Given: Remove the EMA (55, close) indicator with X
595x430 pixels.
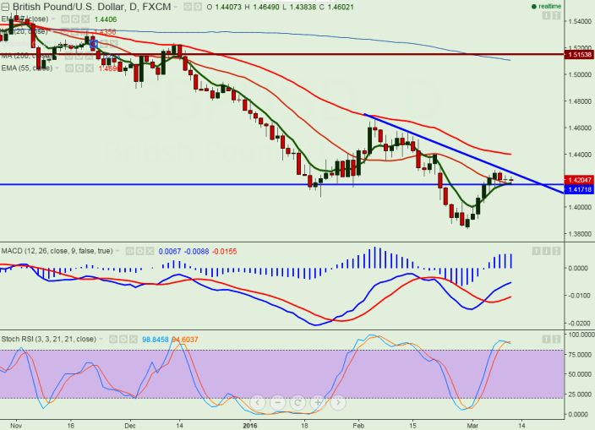Looking at the screenshot, I should click(90, 68).
